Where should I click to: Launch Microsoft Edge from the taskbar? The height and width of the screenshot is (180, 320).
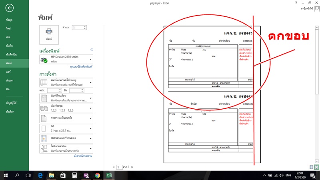point(40,176)
